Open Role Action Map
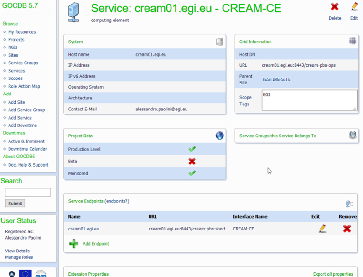The image size is (363, 277). point(24,86)
